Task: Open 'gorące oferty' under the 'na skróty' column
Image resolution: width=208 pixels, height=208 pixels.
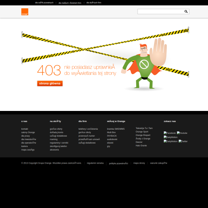Action: click(x=56, y=129)
